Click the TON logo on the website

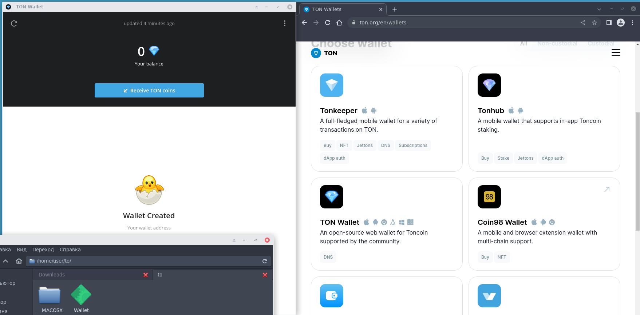(x=324, y=53)
